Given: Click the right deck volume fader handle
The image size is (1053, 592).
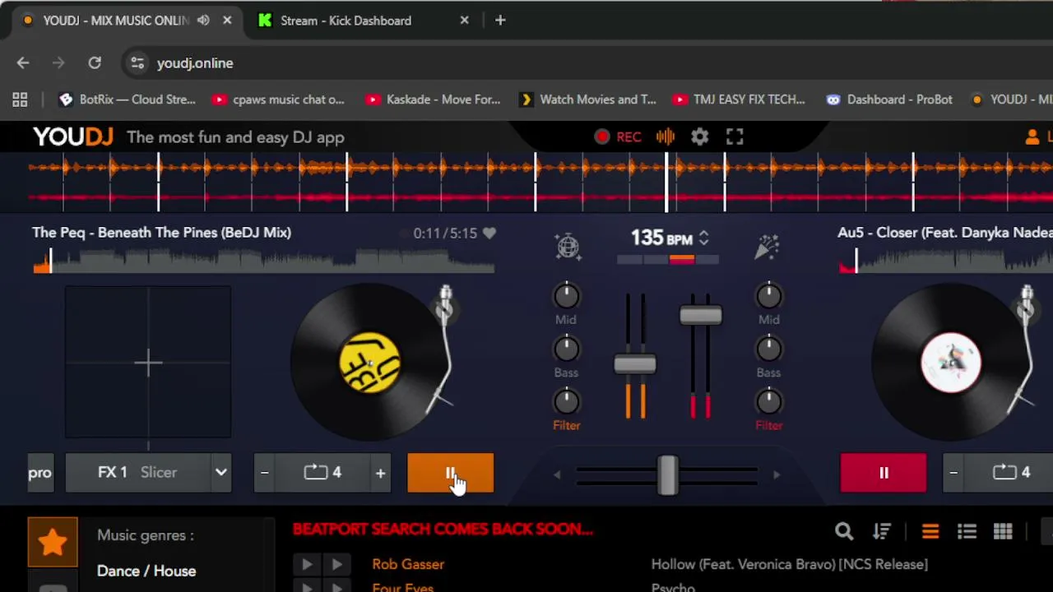Looking at the screenshot, I should [701, 316].
